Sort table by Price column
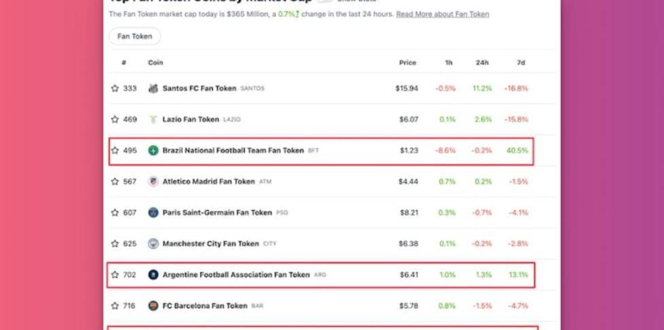The height and width of the screenshot is (330, 664). pos(408,63)
